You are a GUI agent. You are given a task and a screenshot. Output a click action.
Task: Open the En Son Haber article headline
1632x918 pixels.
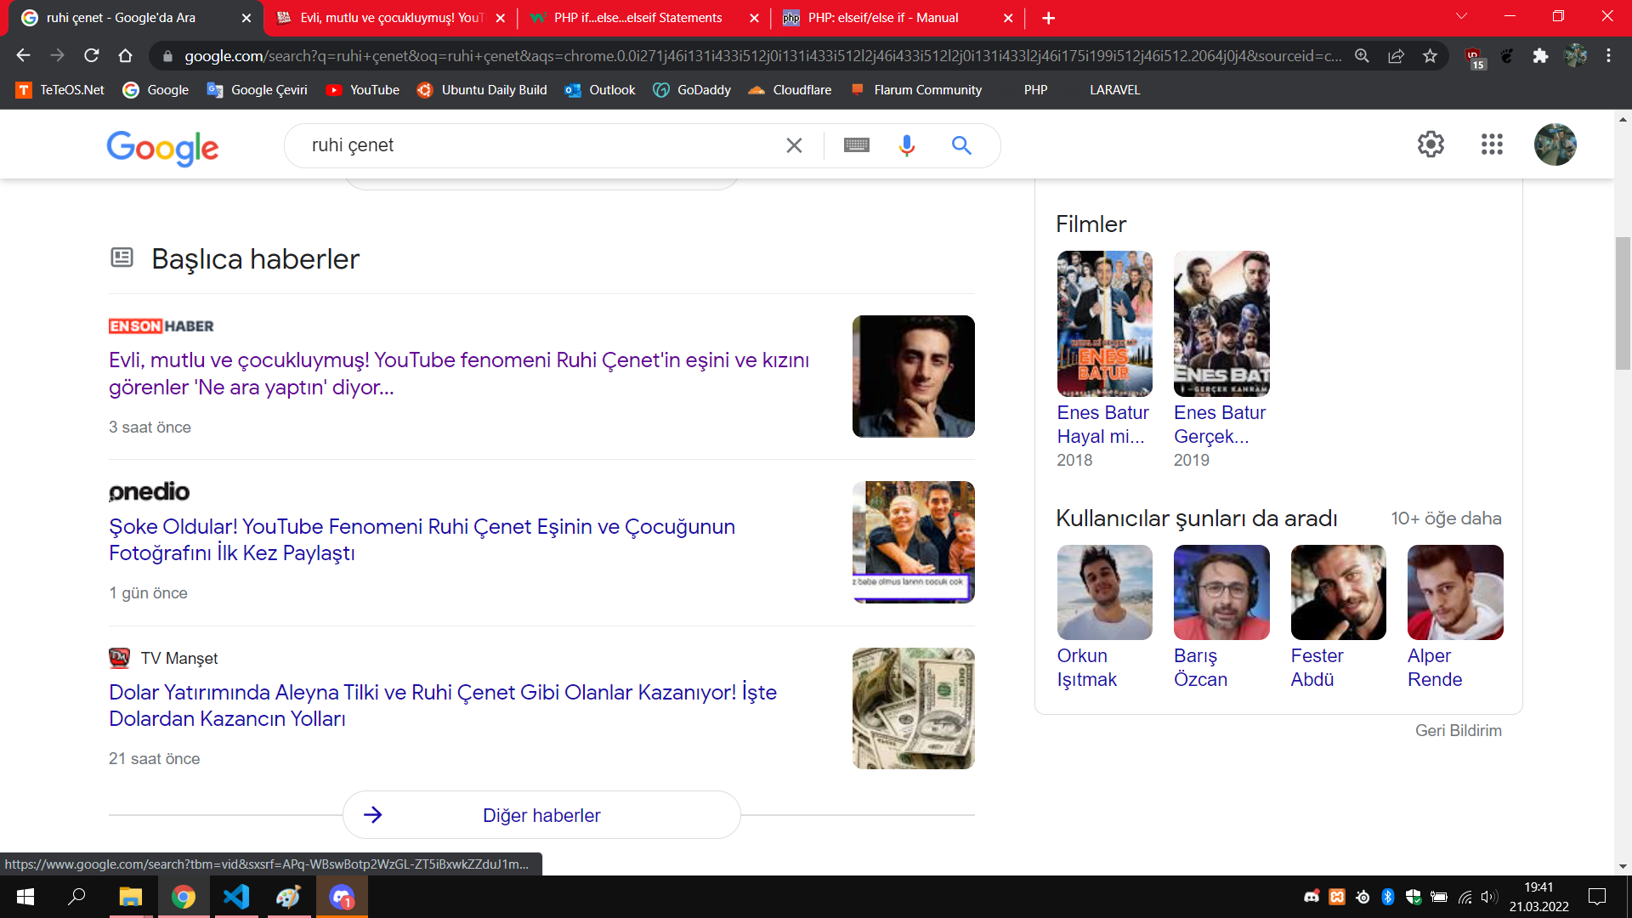click(x=459, y=373)
